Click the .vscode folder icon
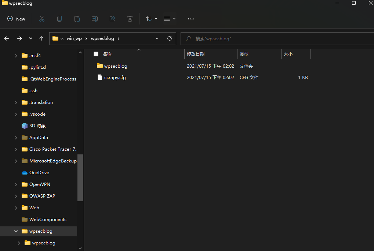Screen dimensions: 374x251 [x=25, y=114]
